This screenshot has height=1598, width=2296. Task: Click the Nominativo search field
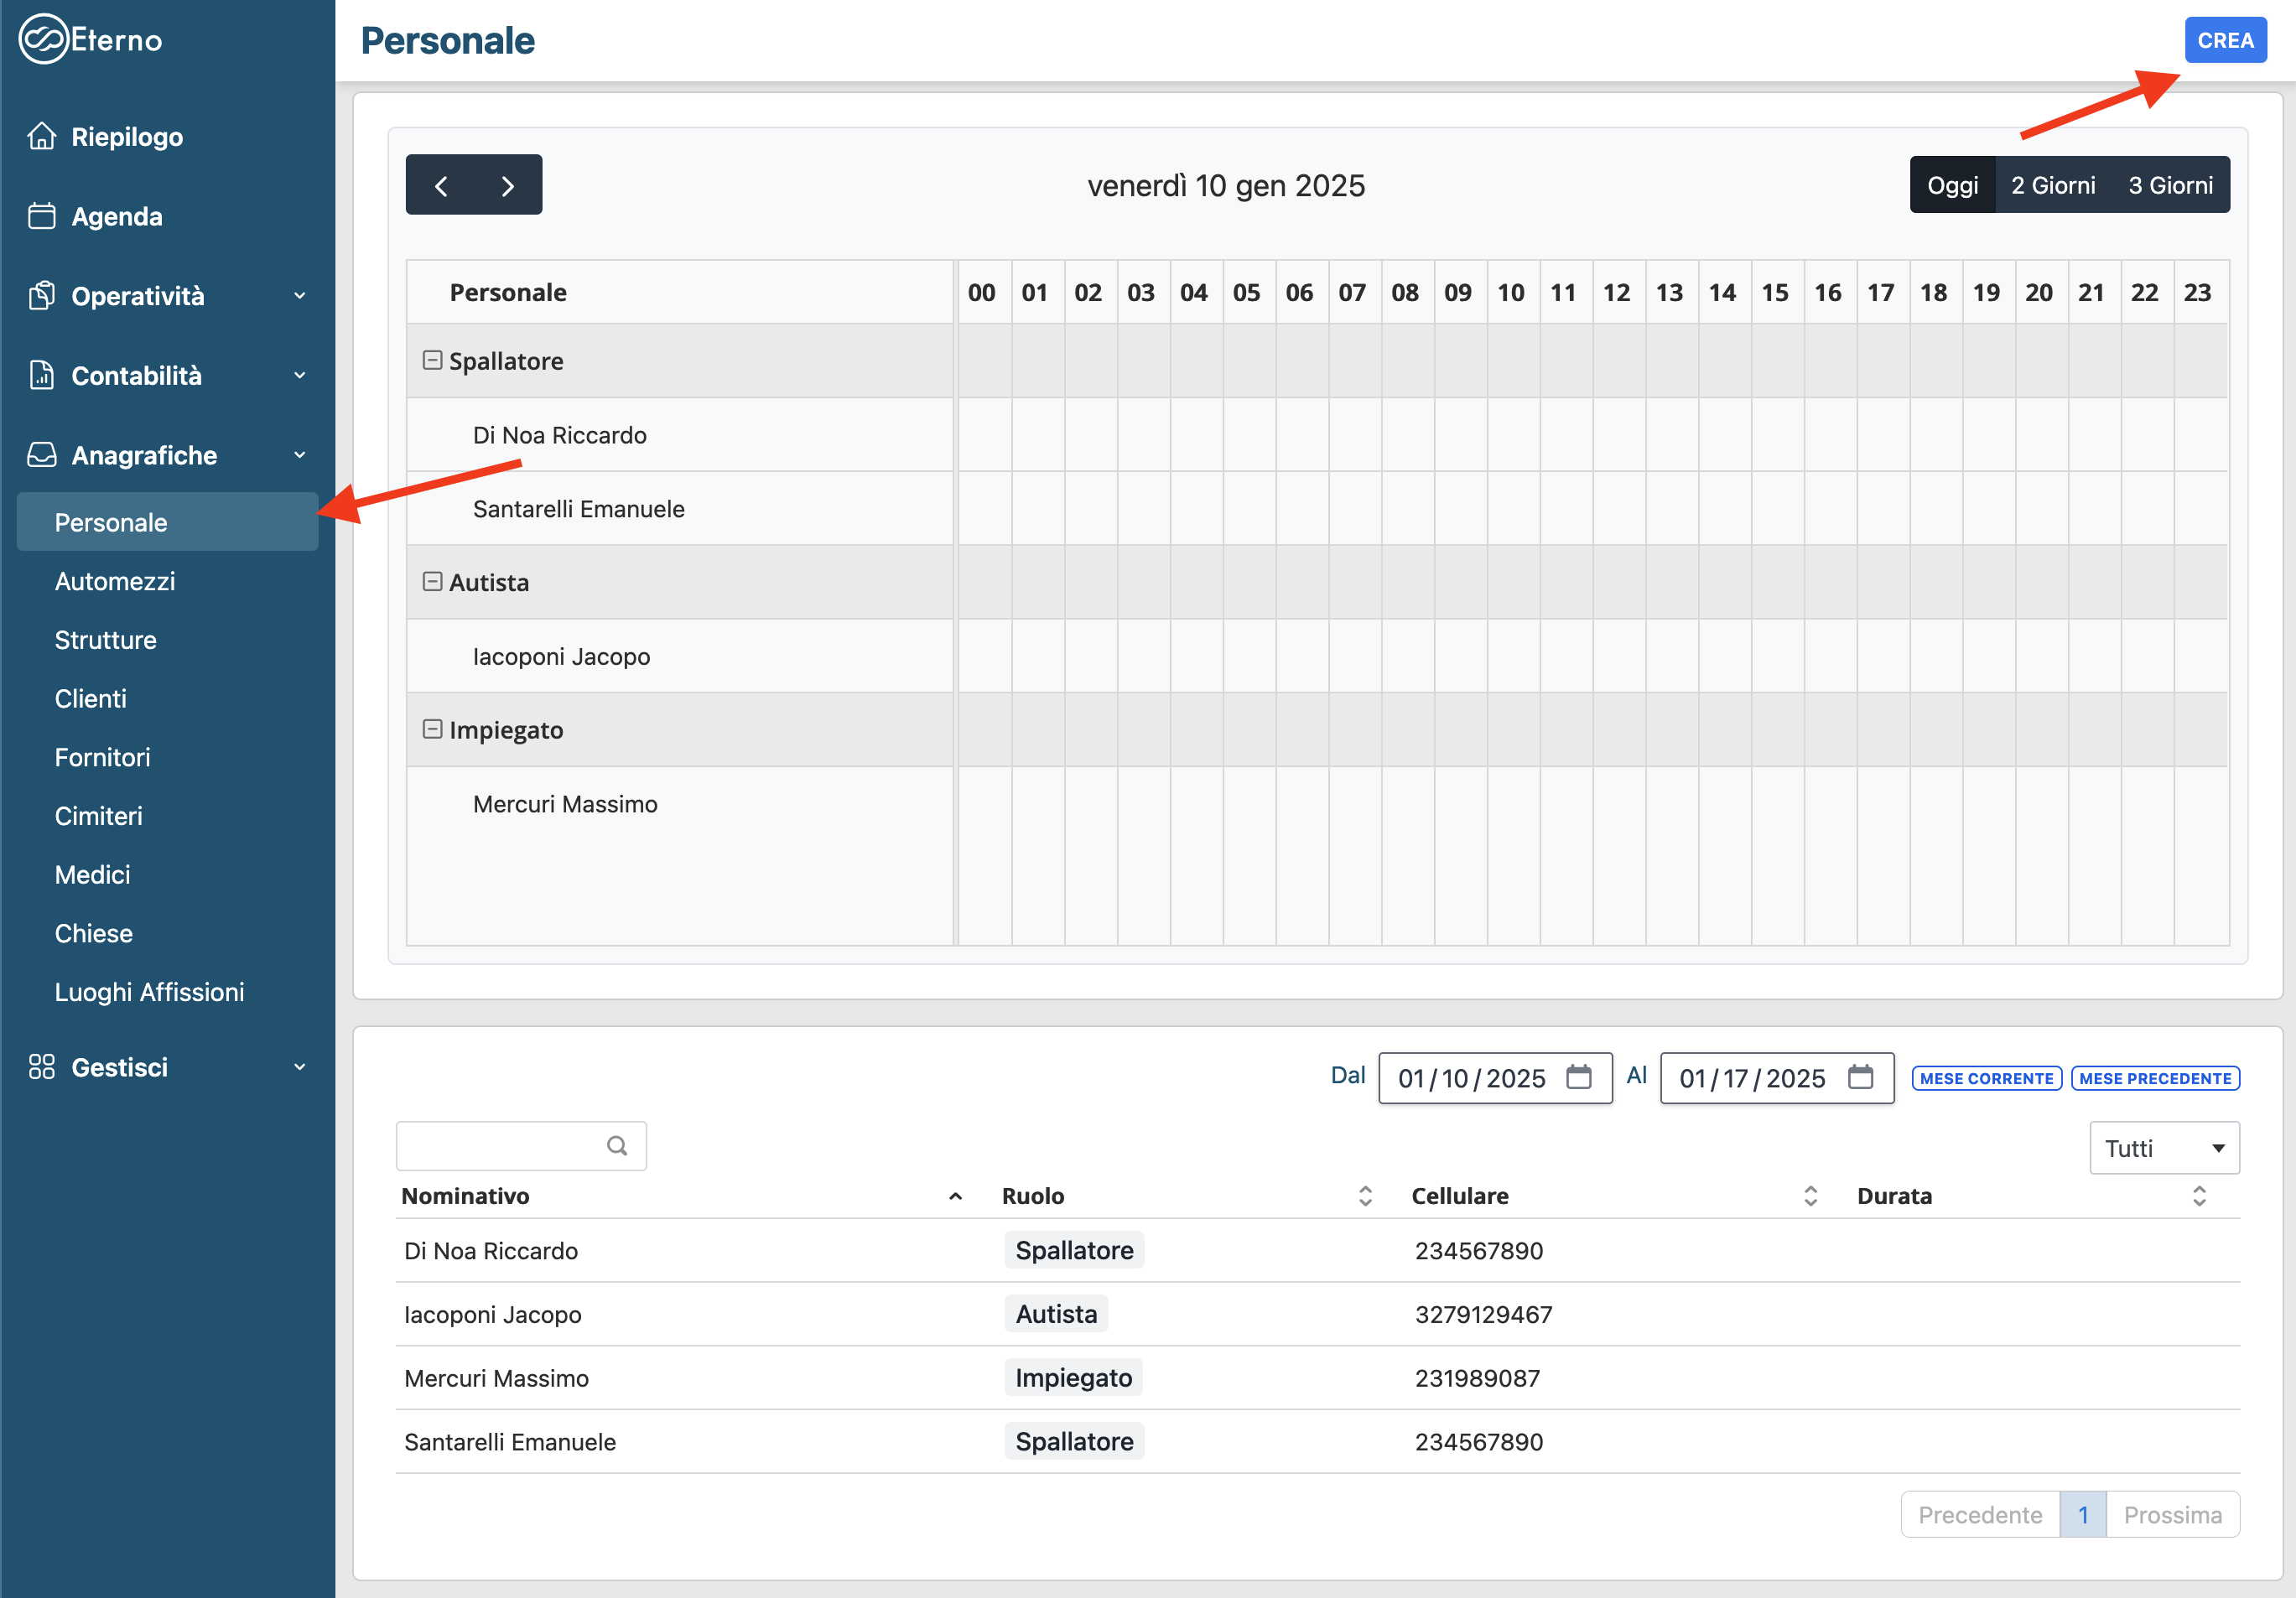click(500, 1145)
